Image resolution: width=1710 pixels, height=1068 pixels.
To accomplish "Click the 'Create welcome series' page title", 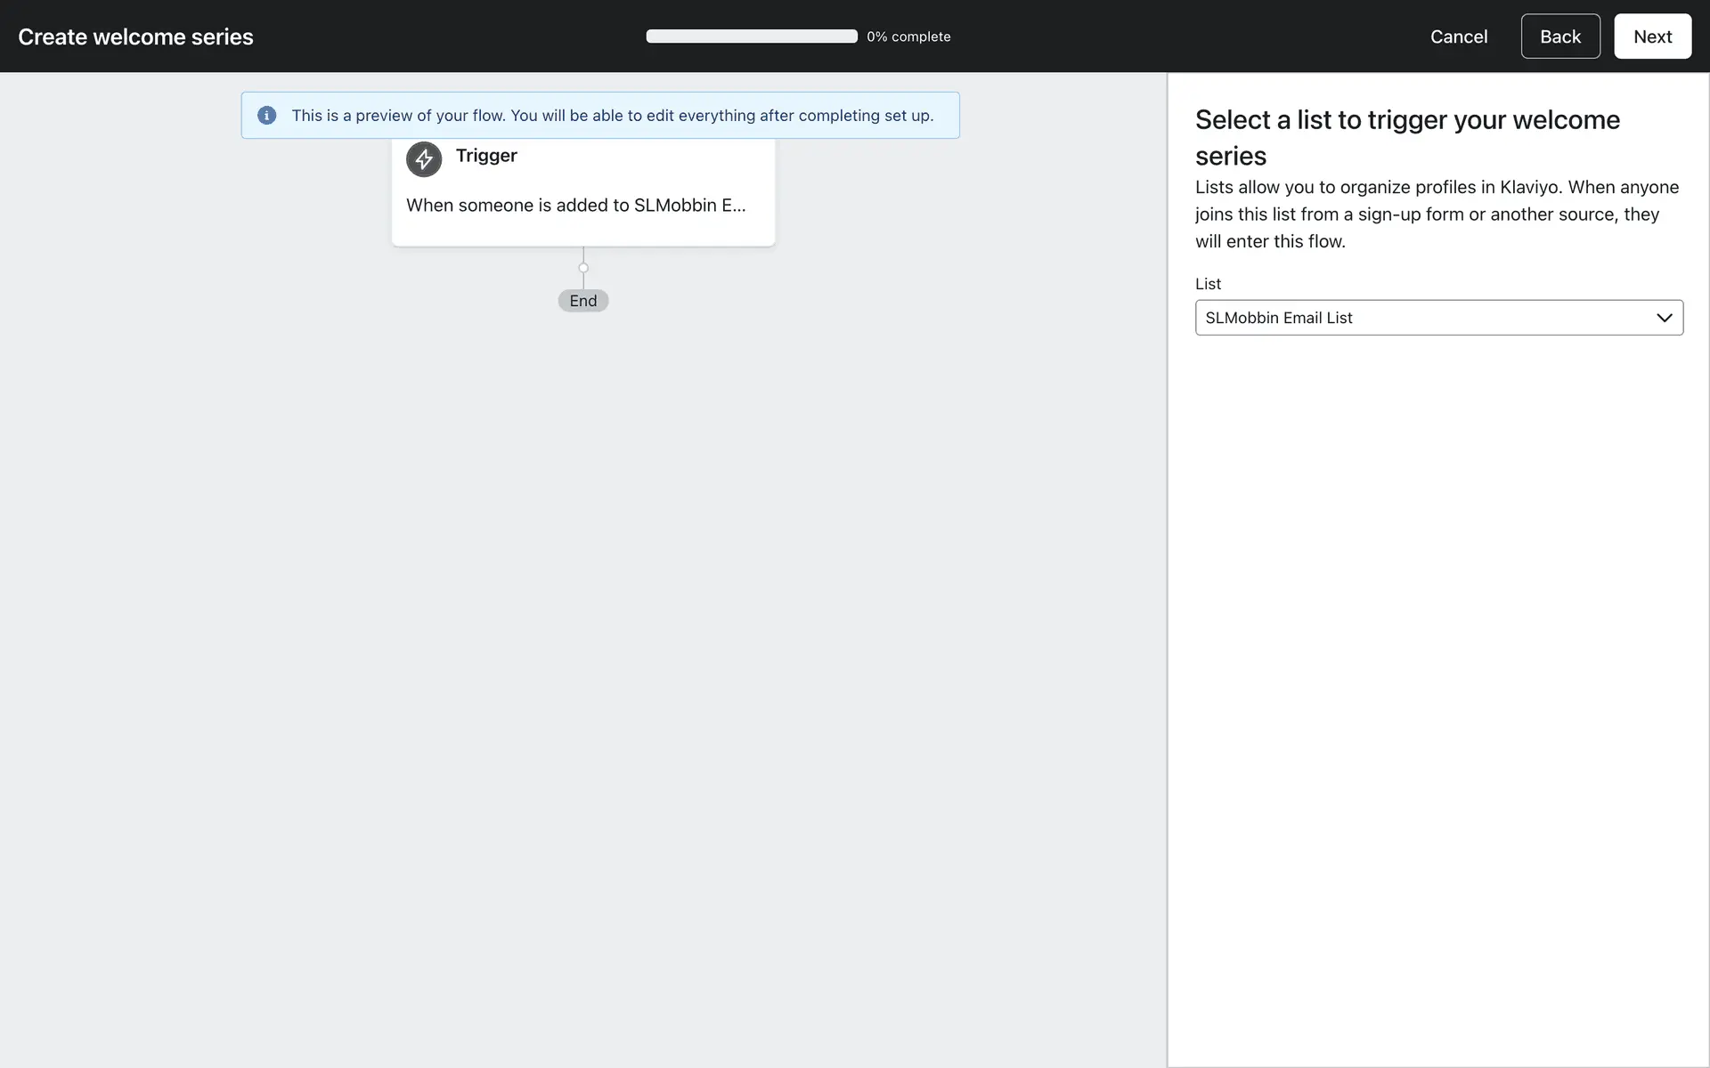I will 135,36.
